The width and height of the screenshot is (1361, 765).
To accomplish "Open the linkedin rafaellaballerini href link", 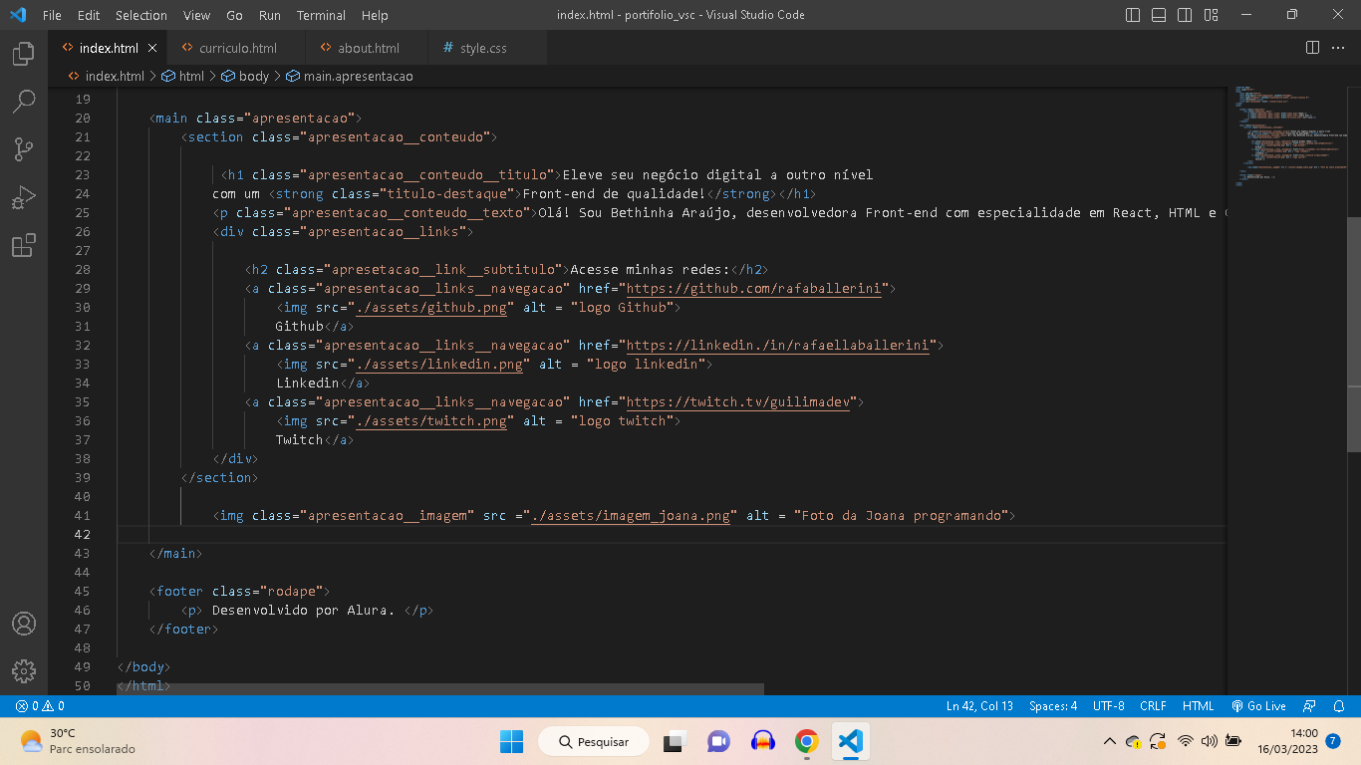I will click(x=778, y=346).
